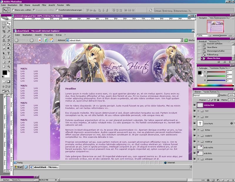Image resolution: width=235 pixels, height=182 pixels.
Task: Hide the Love Hurts text layer
Action: (194, 123)
